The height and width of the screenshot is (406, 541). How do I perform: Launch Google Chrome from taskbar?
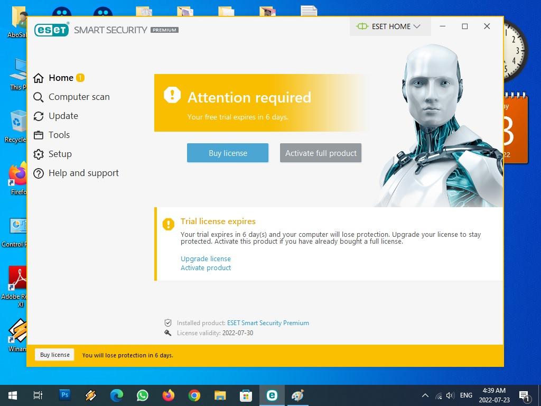point(194,395)
